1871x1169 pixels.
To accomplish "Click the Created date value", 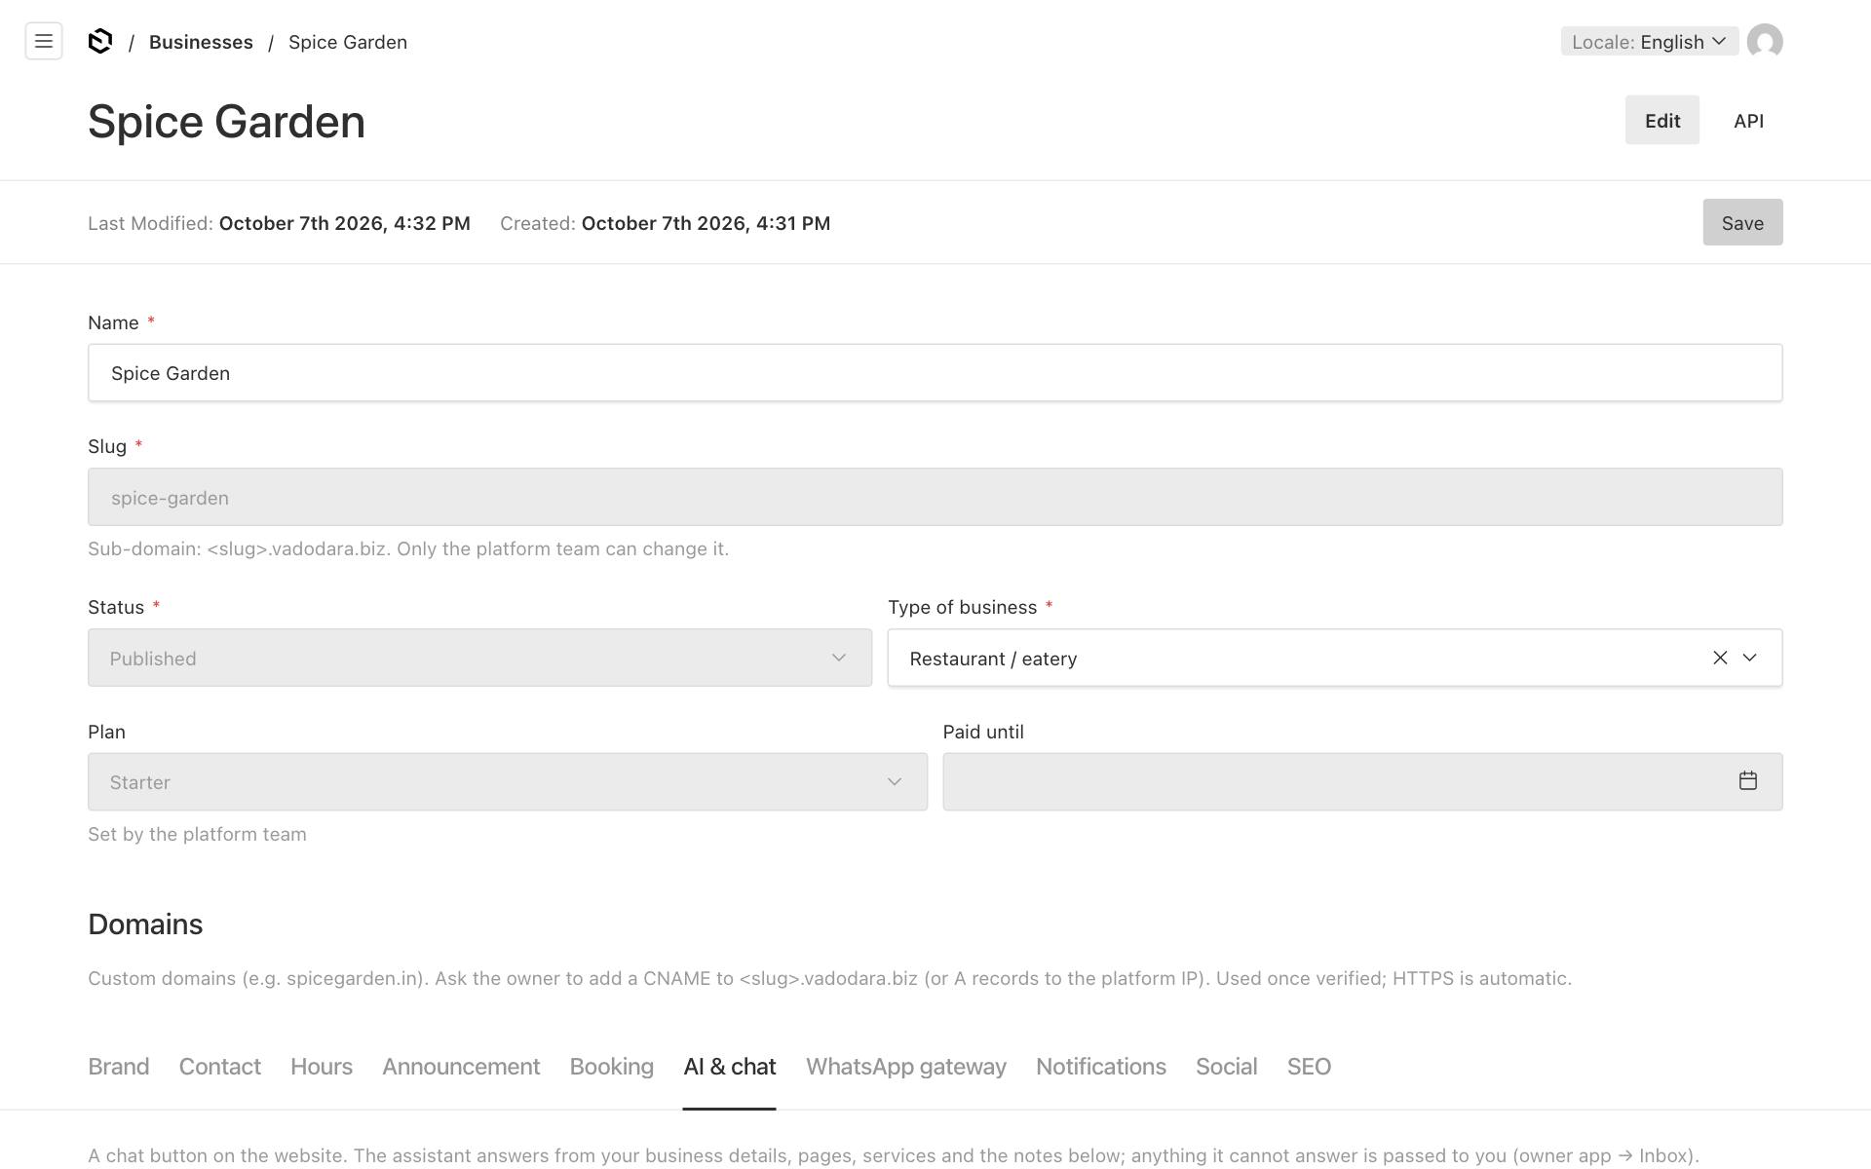I will pyautogui.click(x=706, y=223).
